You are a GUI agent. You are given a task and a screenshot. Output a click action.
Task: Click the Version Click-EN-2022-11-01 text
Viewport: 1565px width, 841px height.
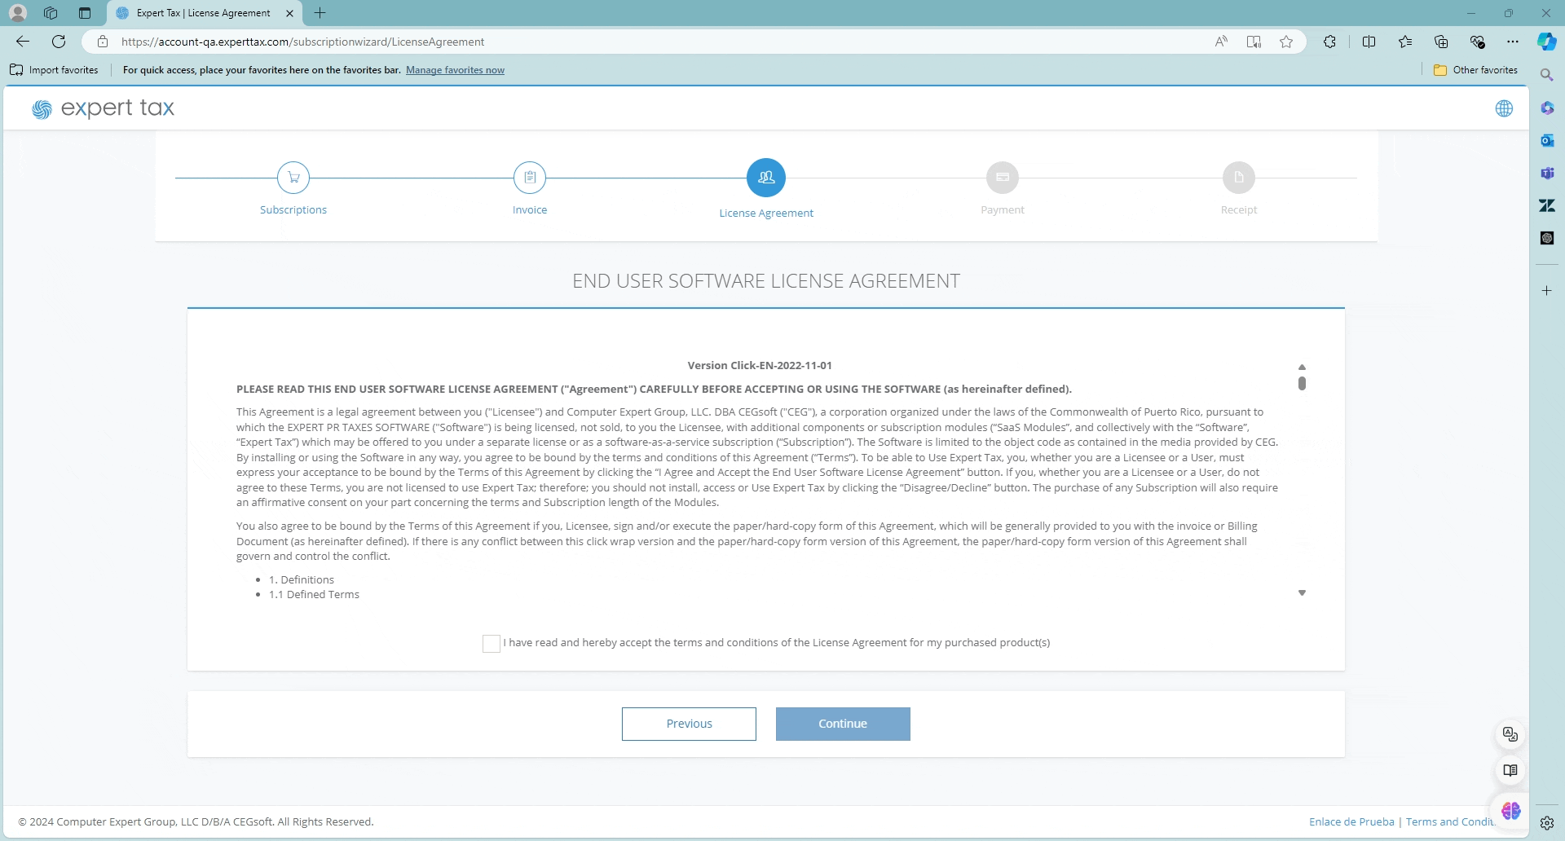point(760,365)
